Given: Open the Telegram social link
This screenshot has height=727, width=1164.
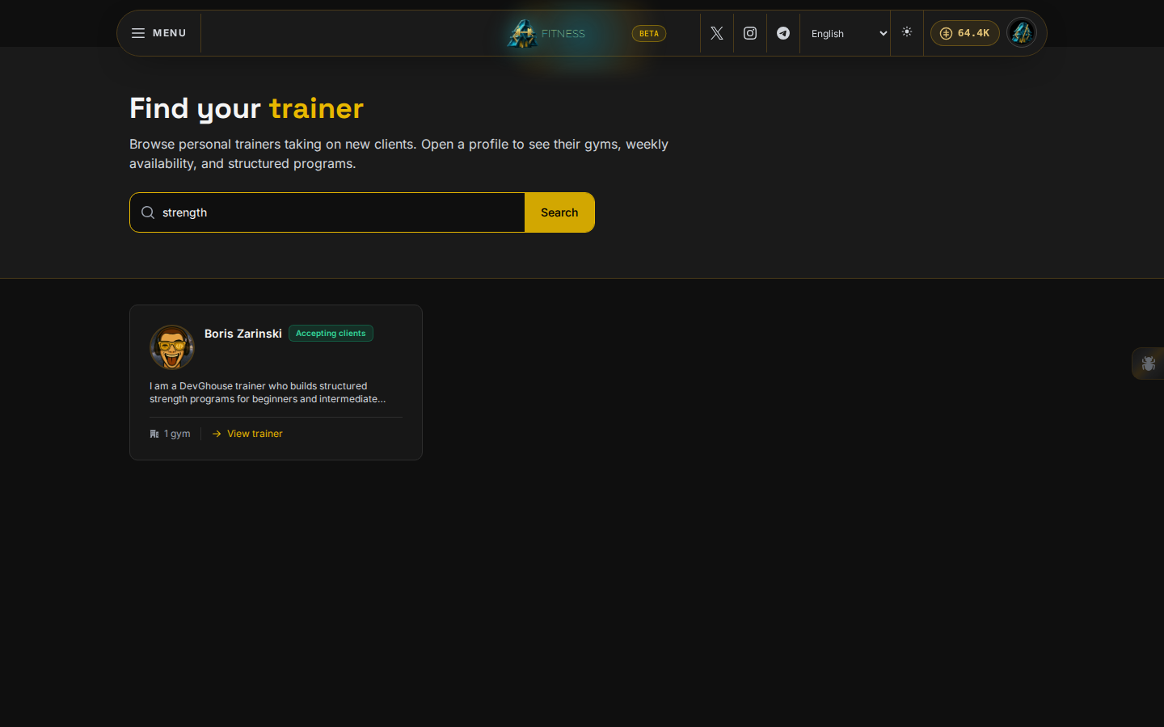Looking at the screenshot, I should click(x=783, y=33).
